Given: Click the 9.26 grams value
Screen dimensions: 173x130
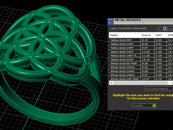Looking at the screenshot, I should point(145,63).
